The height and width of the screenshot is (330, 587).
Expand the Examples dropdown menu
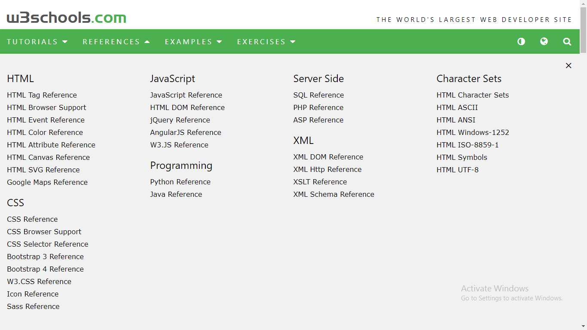point(193,42)
